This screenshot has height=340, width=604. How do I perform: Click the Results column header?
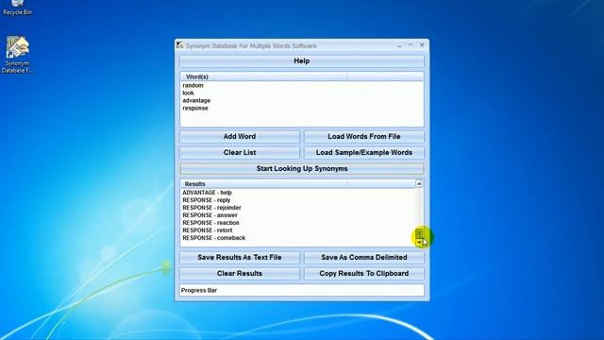coord(263,184)
